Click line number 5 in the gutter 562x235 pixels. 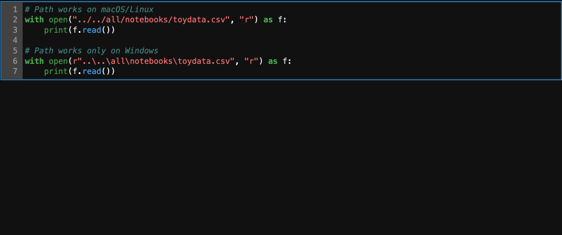[x=15, y=51]
